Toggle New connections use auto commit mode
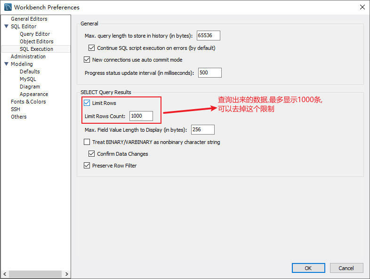This screenshot has width=370, height=279. pos(87,59)
